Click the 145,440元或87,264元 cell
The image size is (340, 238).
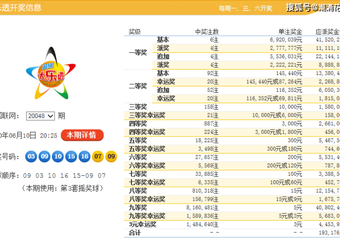[274, 82]
